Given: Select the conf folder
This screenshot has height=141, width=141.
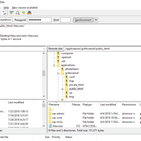Looking at the screenshot, I should (x=72, y=77).
